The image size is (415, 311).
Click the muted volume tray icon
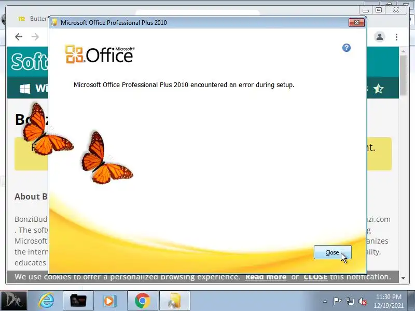[362, 301]
